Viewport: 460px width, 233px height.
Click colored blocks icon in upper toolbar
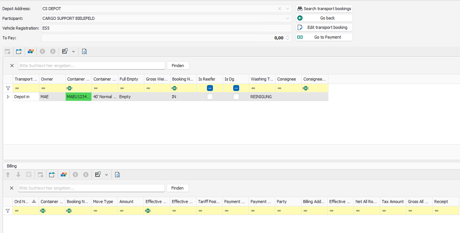pyautogui.click(x=31, y=51)
